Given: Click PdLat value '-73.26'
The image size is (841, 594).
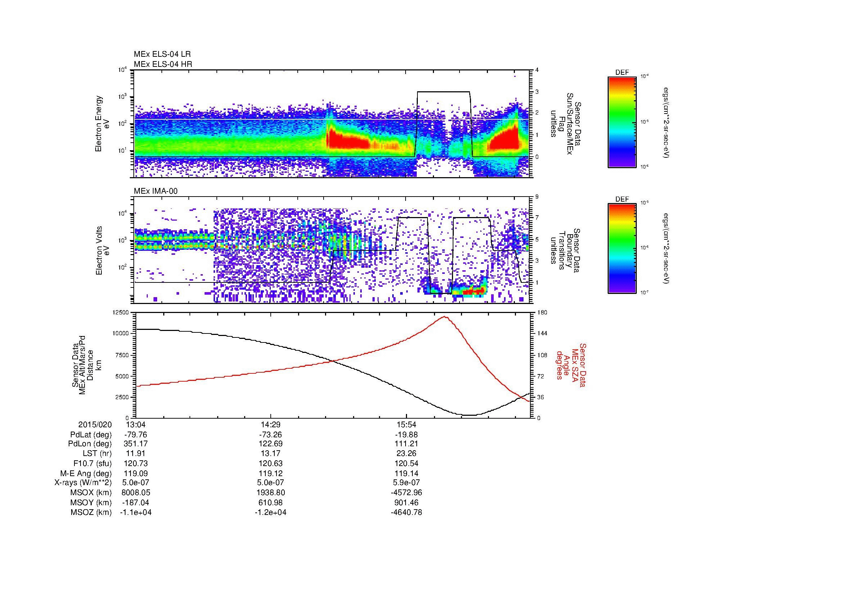Looking at the screenshot, I should pos(271,435).
